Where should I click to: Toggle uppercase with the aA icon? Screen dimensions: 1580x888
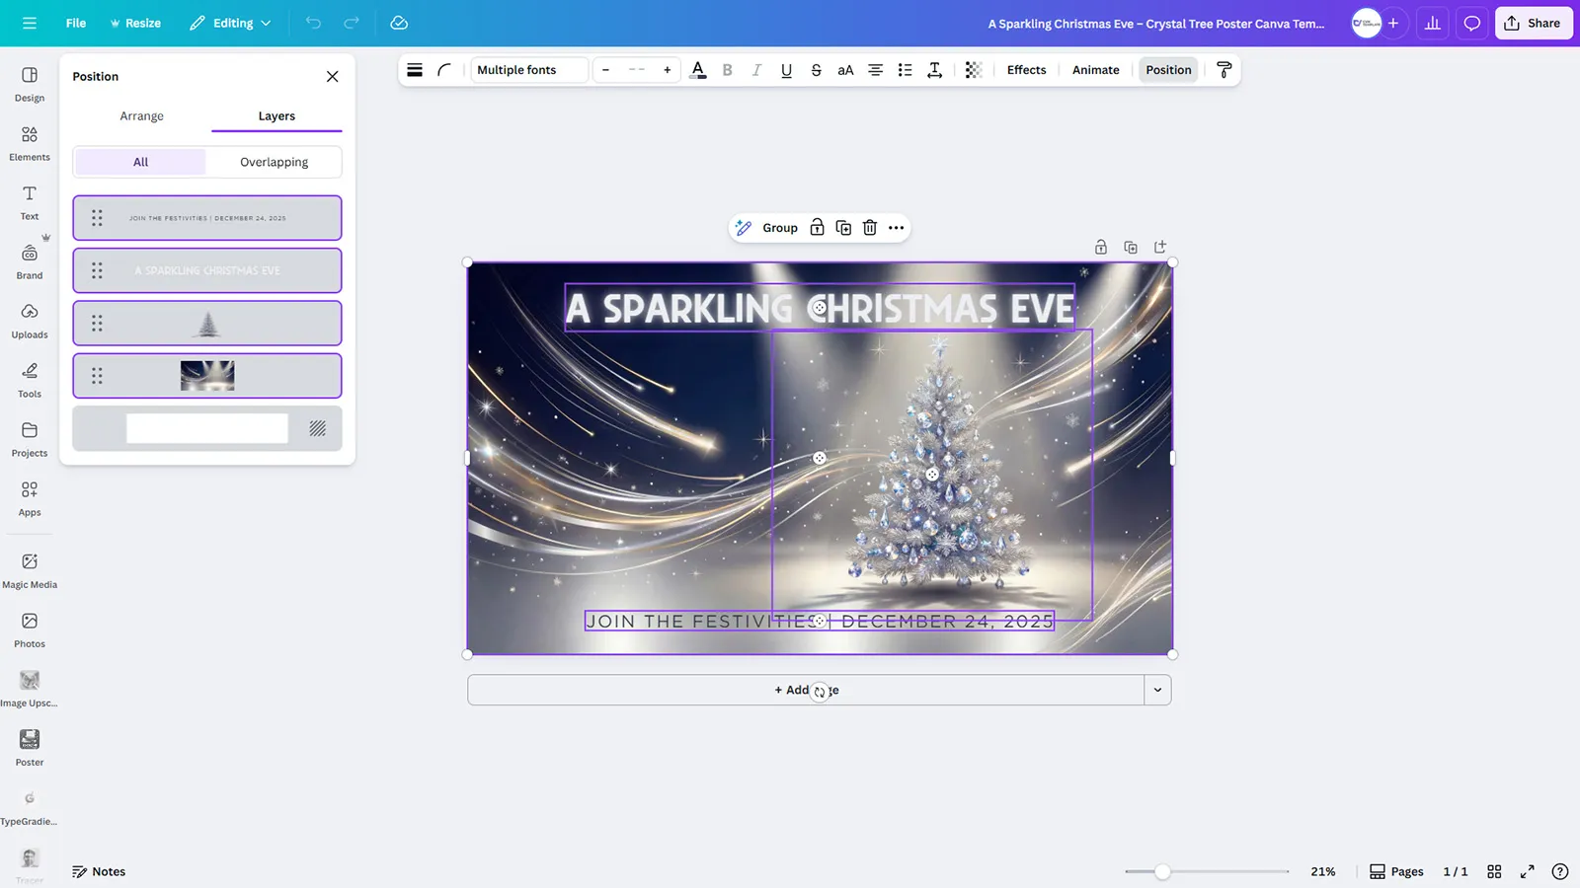845,70
